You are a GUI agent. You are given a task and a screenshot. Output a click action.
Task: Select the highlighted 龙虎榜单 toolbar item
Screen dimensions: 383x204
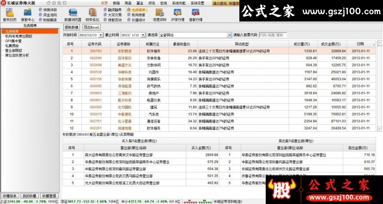pos(136,10)
